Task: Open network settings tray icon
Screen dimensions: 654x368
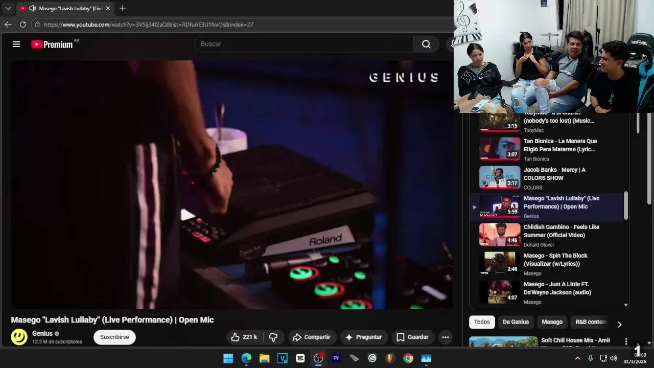Action: click(x=603, y=358)
